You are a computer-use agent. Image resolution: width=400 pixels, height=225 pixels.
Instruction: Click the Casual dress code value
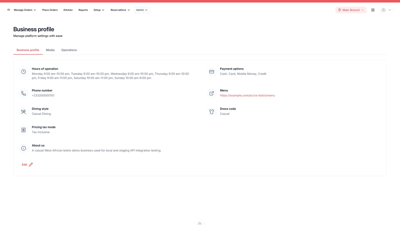[x=225, y=114]
